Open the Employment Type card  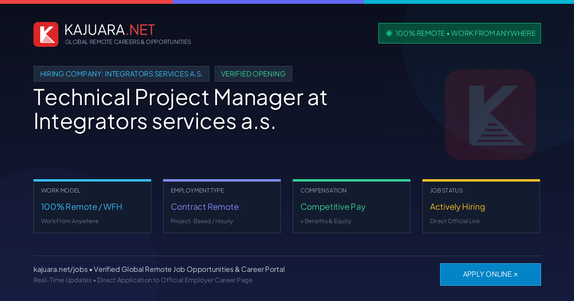click(222, 206)
